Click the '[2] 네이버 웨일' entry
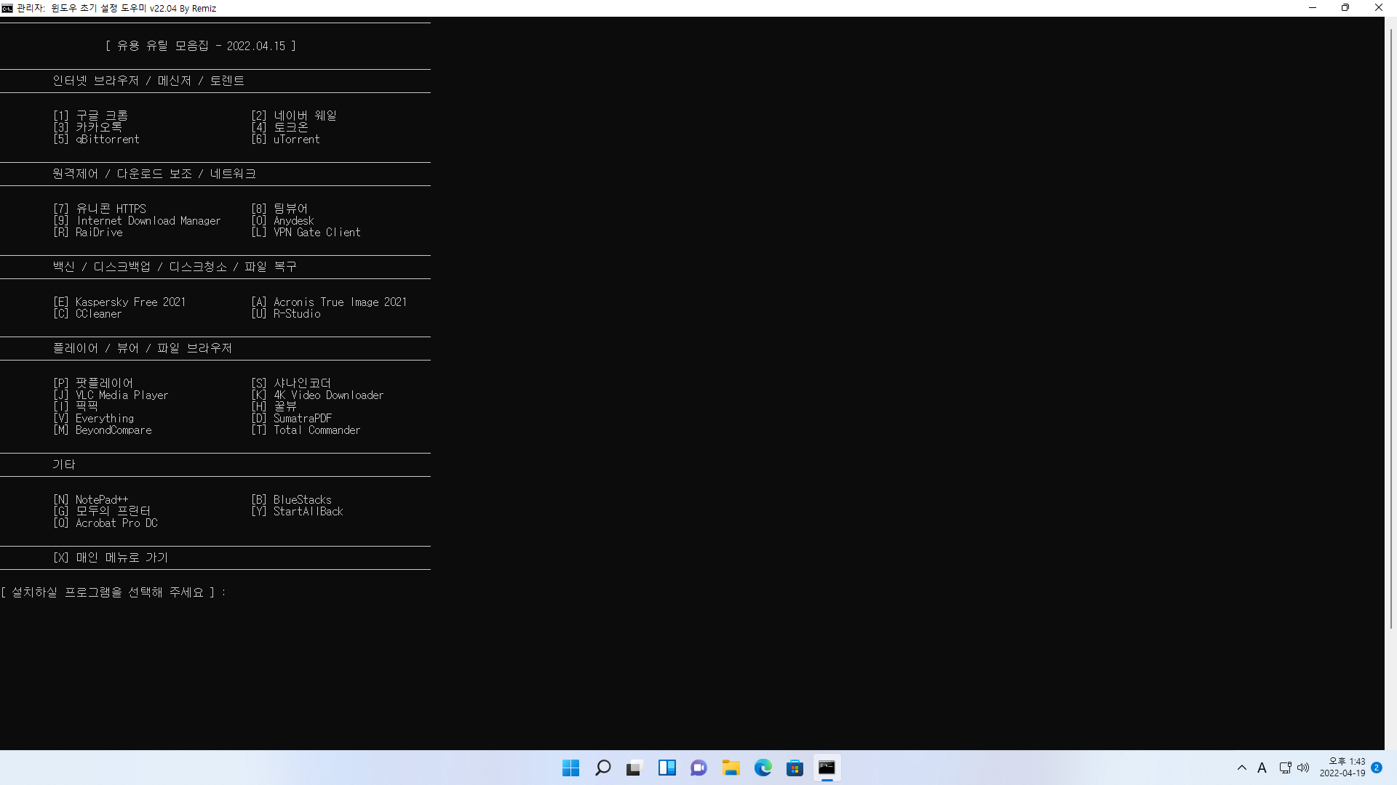The width and height of the screenshot is (1397, 785). (x=294, y=116)
